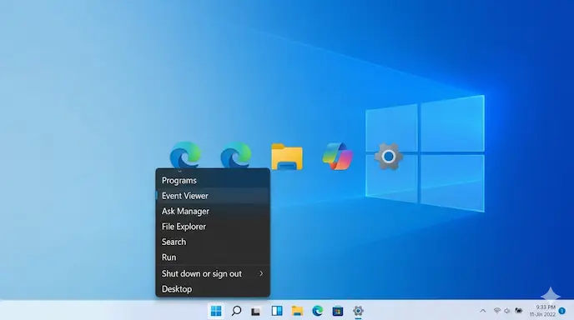Open Settings gear on the taskbar
574x320 pixels.
pyautogui.click(x=358, y=311)
